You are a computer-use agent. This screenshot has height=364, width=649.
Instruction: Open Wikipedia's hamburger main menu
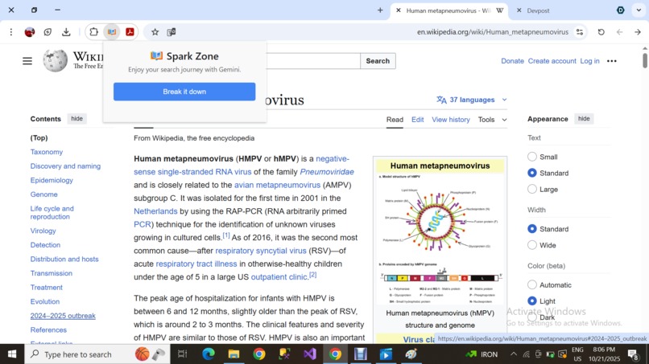click(x=27, y=61)
